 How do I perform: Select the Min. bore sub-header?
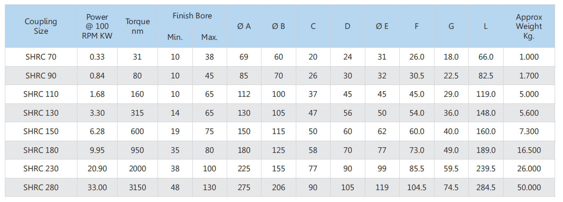coord(175,37)
